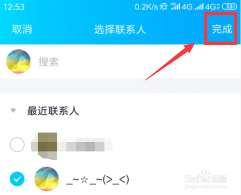Select contact name _~☆_~(>_<)
The image size is (241, 195).
tap(97, 180)
